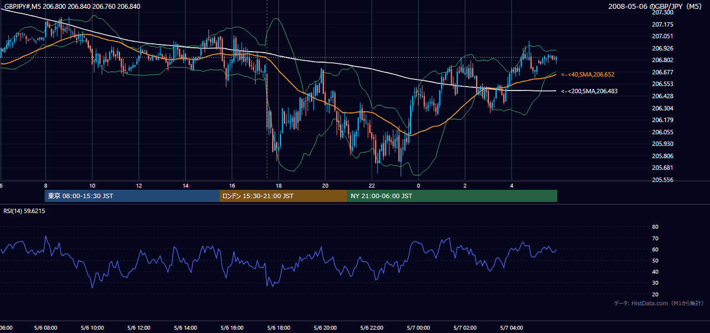Screen dimensions: 710x333
Task: Click hour tick 2 below price chart
Action: coord(465,185)
